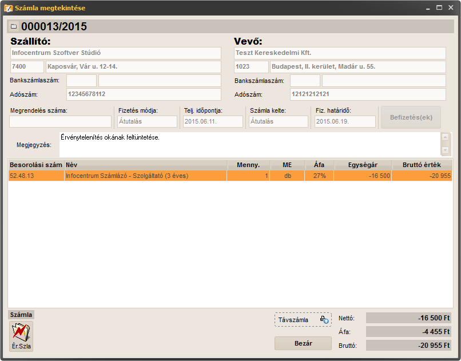This screenshot has height=361, width=461.
Task: Click the Ér.Szla invalidating invoice icon
Action: click(21, 336)
